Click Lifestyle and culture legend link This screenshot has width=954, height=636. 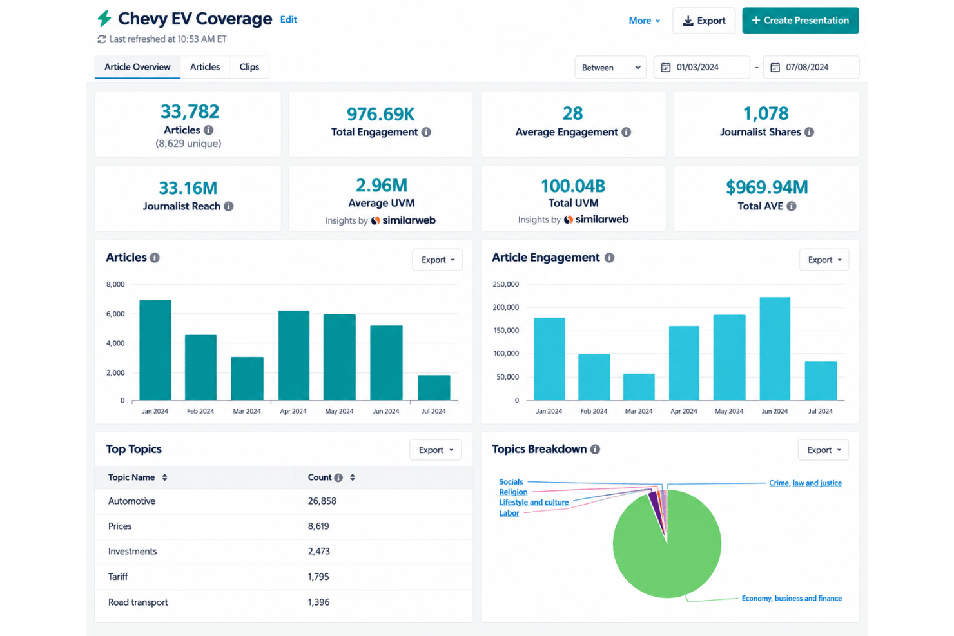pos(534,503)
